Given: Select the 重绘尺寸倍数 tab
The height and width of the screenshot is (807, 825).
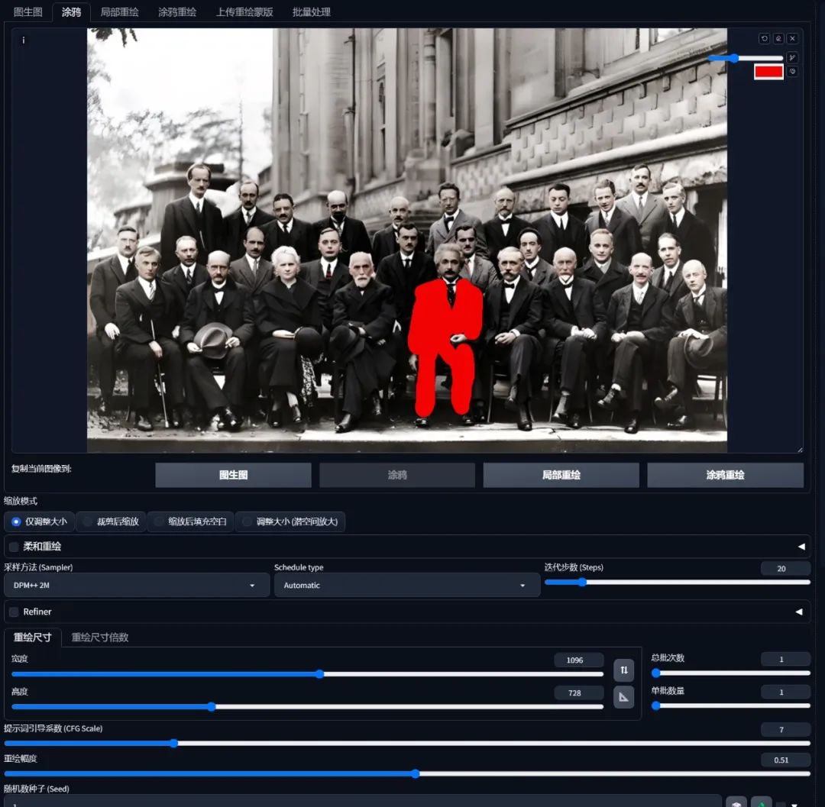Looking at the screenshot, I should pos(100,638).
